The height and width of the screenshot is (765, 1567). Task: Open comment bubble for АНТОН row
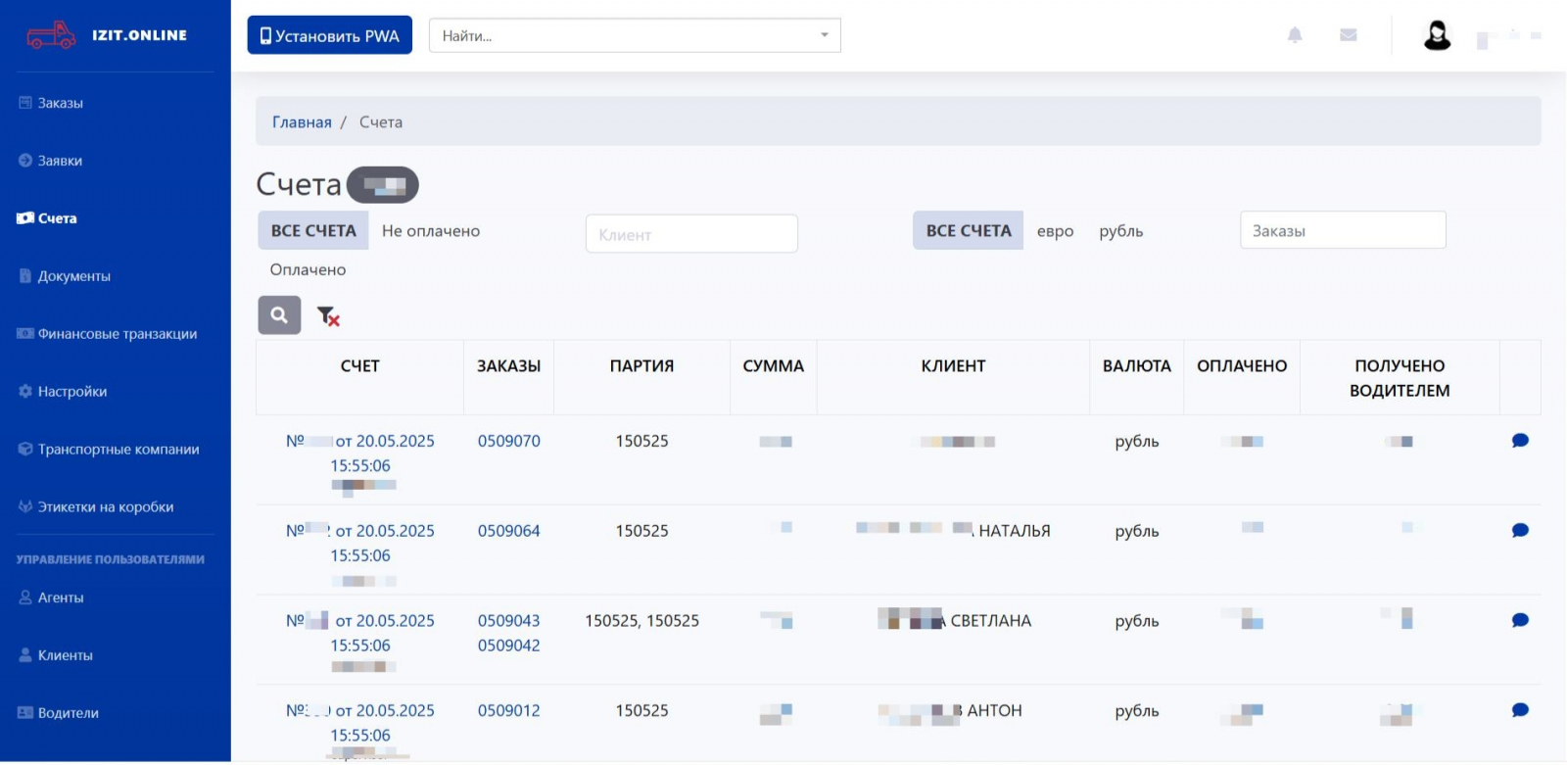click(x=1520, y=711)
